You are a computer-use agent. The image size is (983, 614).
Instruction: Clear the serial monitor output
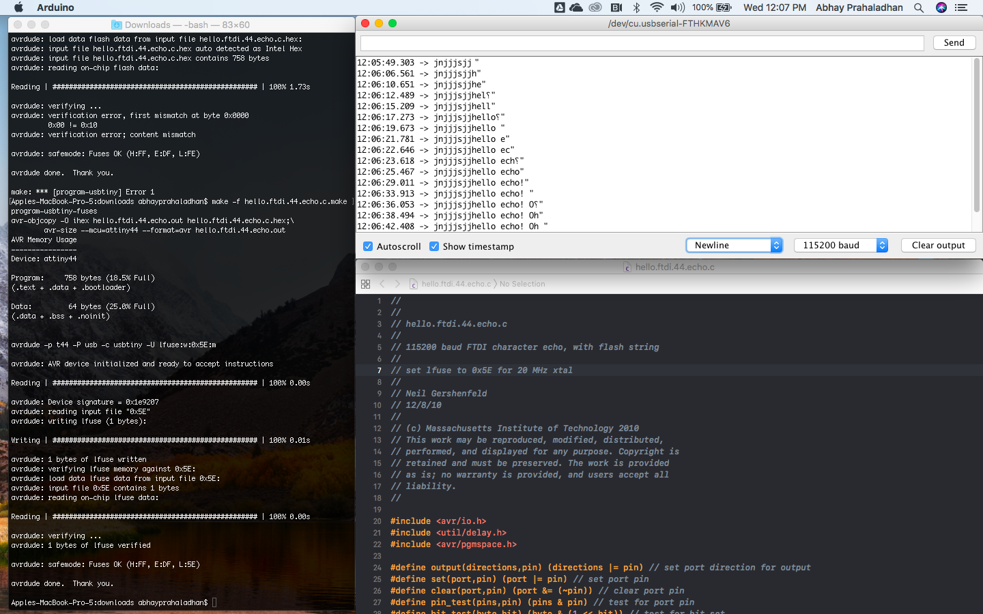[x=938, y=245]
